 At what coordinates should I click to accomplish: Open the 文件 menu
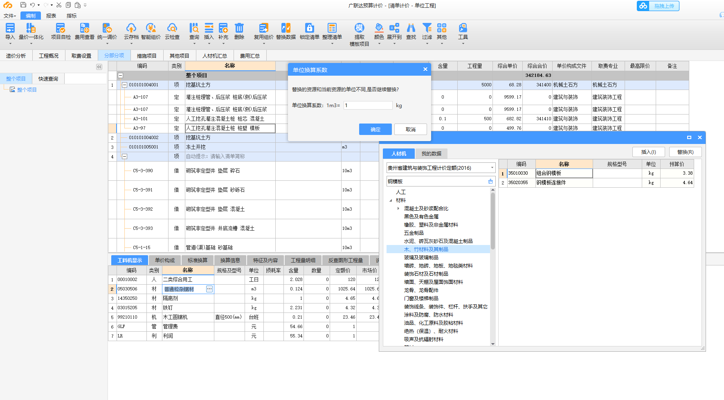click(x=10, y=16)
